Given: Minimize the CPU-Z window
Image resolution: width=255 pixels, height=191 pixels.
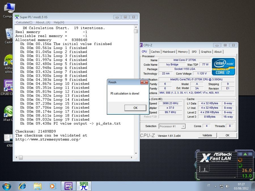Looking at the screenshot, I should click(x=217, y=45).
